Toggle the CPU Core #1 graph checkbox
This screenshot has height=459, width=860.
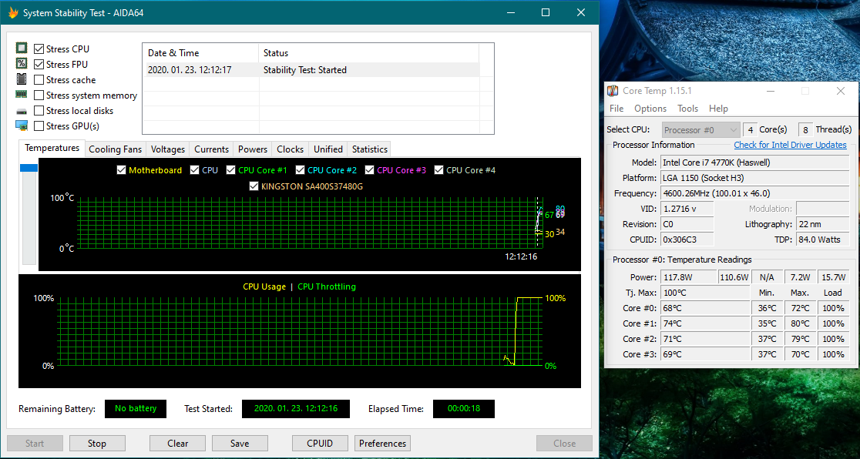[231, 170]
